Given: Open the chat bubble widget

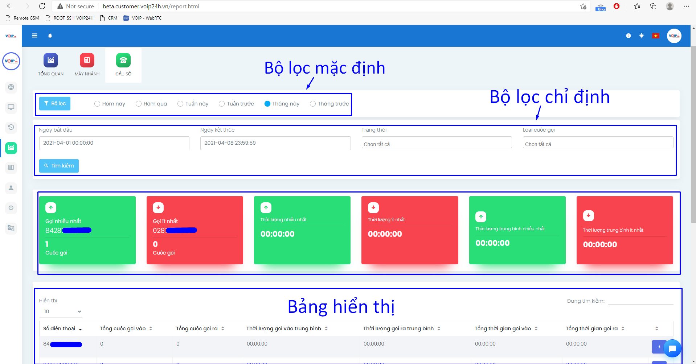Looking at the screenshot, I should tap(672, 348).
